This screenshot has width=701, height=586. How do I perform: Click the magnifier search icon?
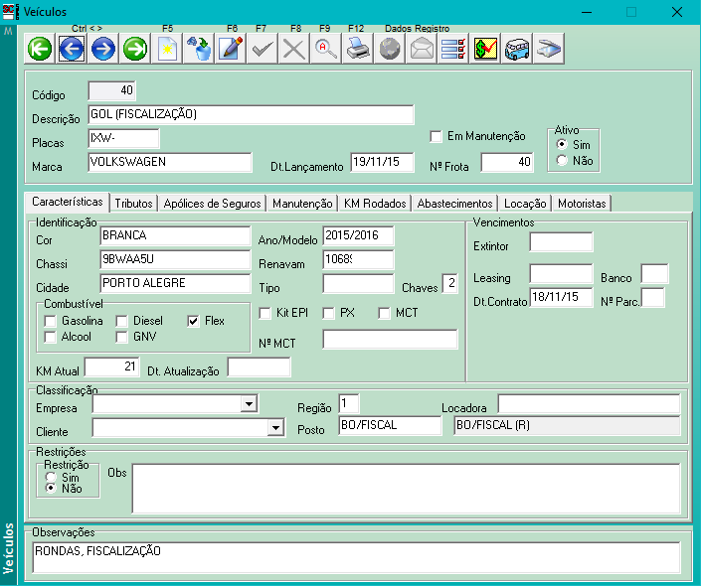click(325, 48)
